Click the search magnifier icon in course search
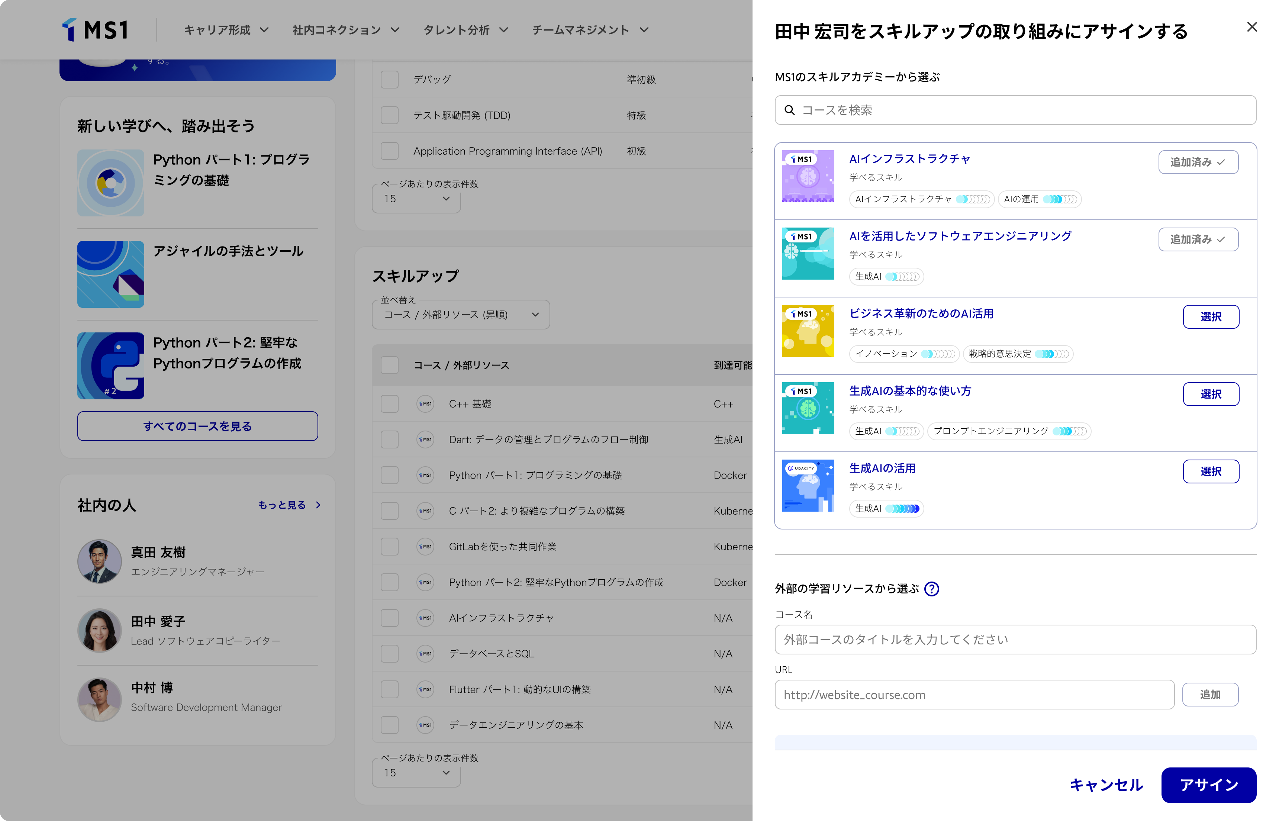1279x821 pixels. 789,110
